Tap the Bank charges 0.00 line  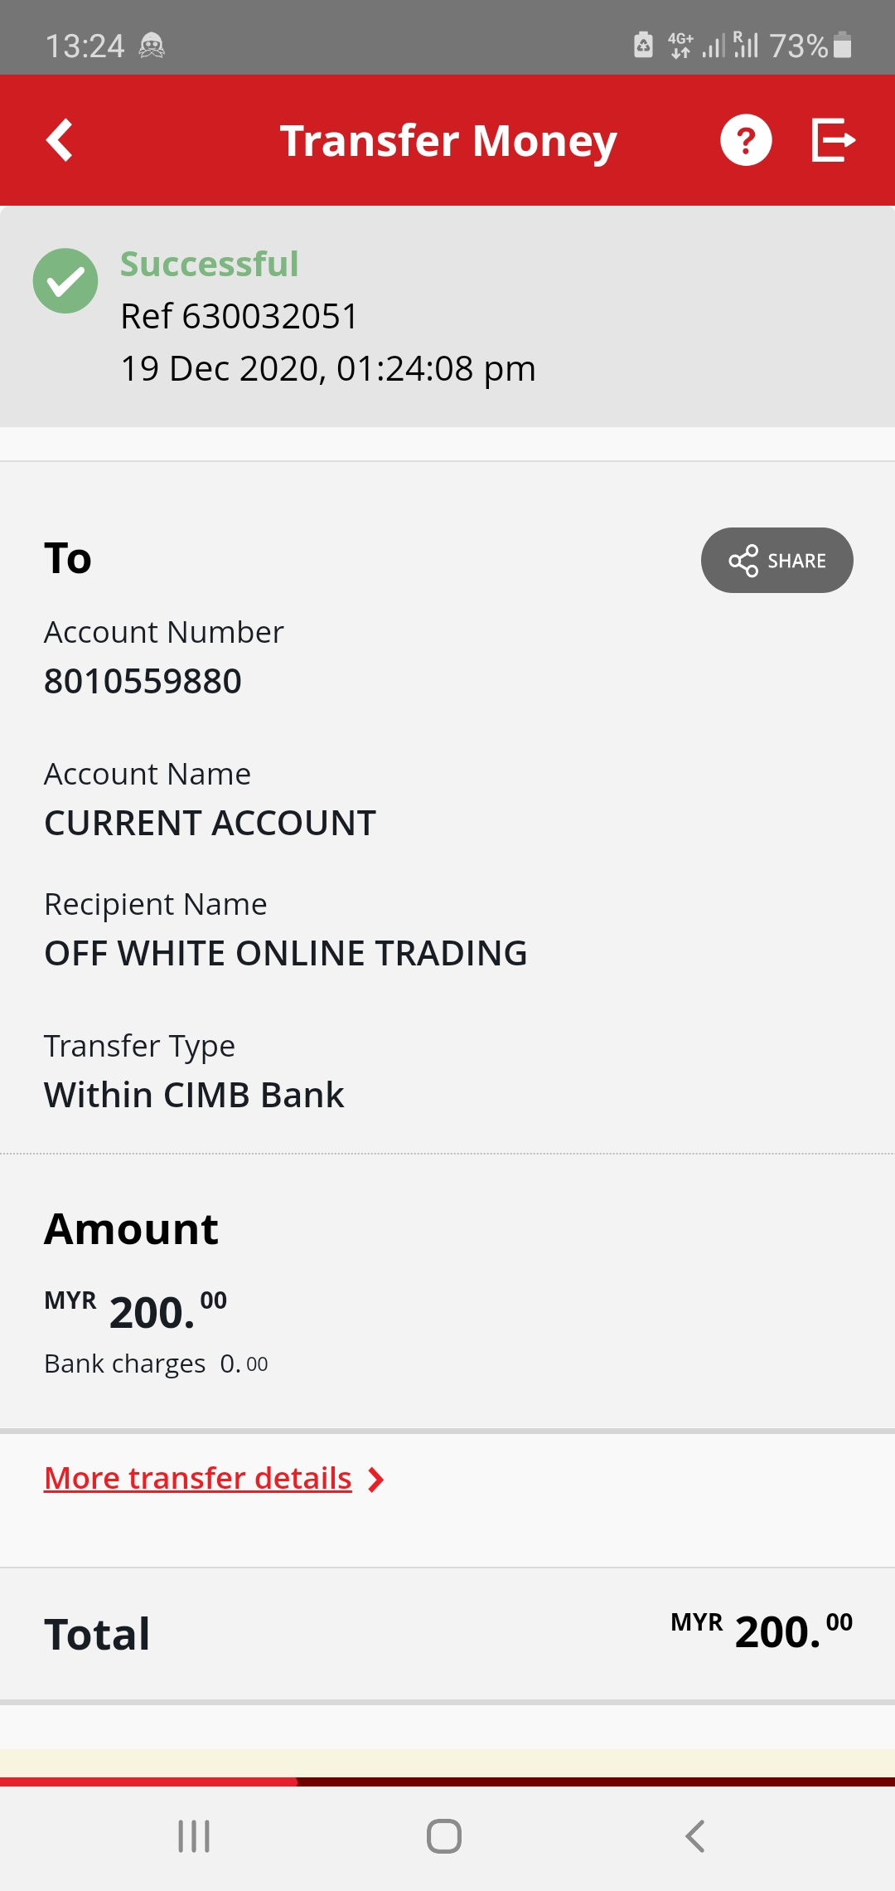pyautogui.click(x=156, y=1364)
